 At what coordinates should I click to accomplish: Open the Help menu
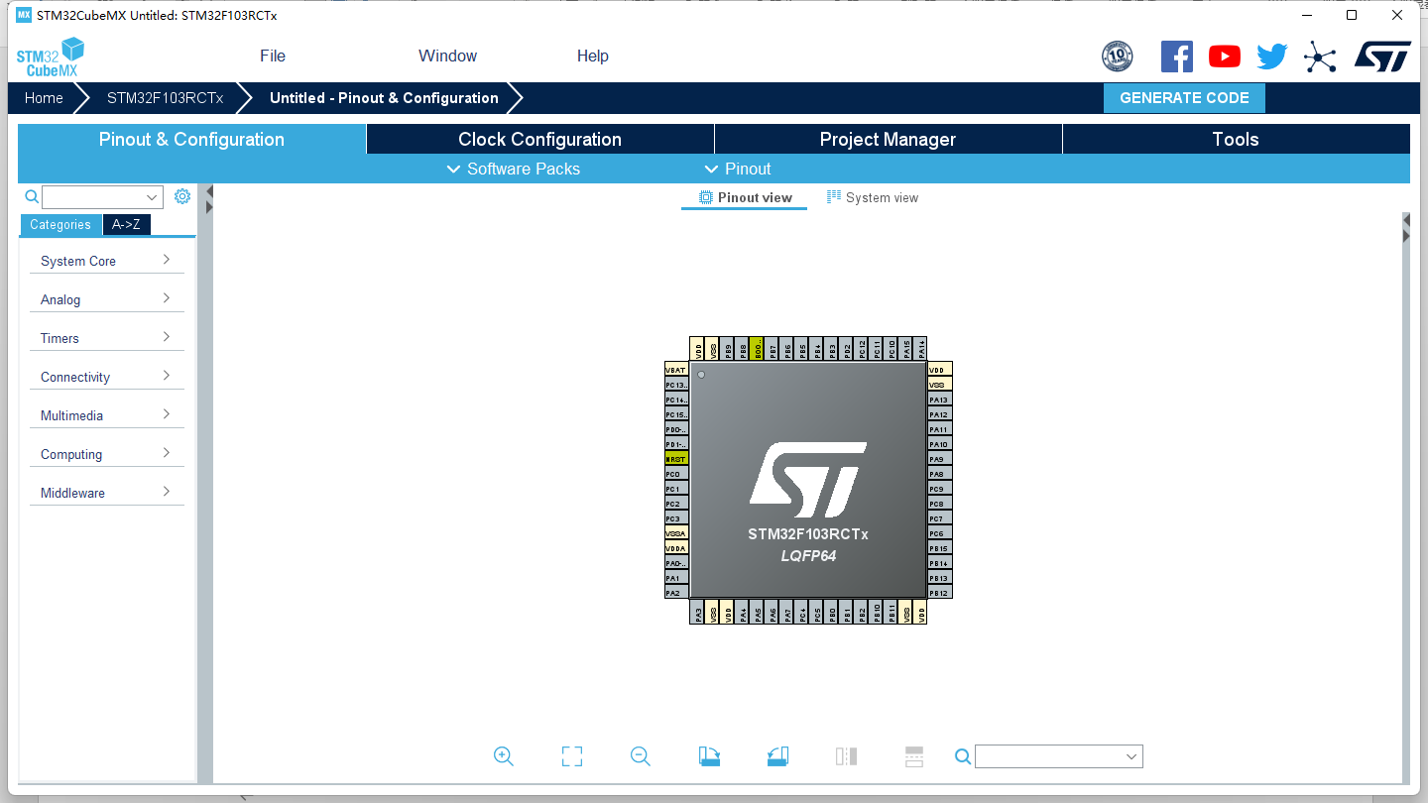pyautogui.click(x=593, y=57)
